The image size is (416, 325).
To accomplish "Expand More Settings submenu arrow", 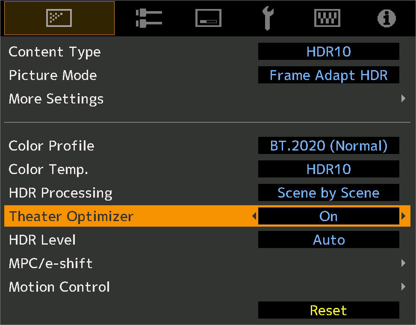I will 403,99.
